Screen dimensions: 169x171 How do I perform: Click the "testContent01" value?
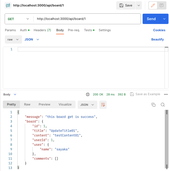click(x=67, y=135)
